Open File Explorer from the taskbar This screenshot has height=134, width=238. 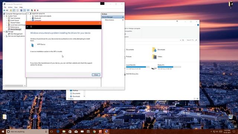64,131
